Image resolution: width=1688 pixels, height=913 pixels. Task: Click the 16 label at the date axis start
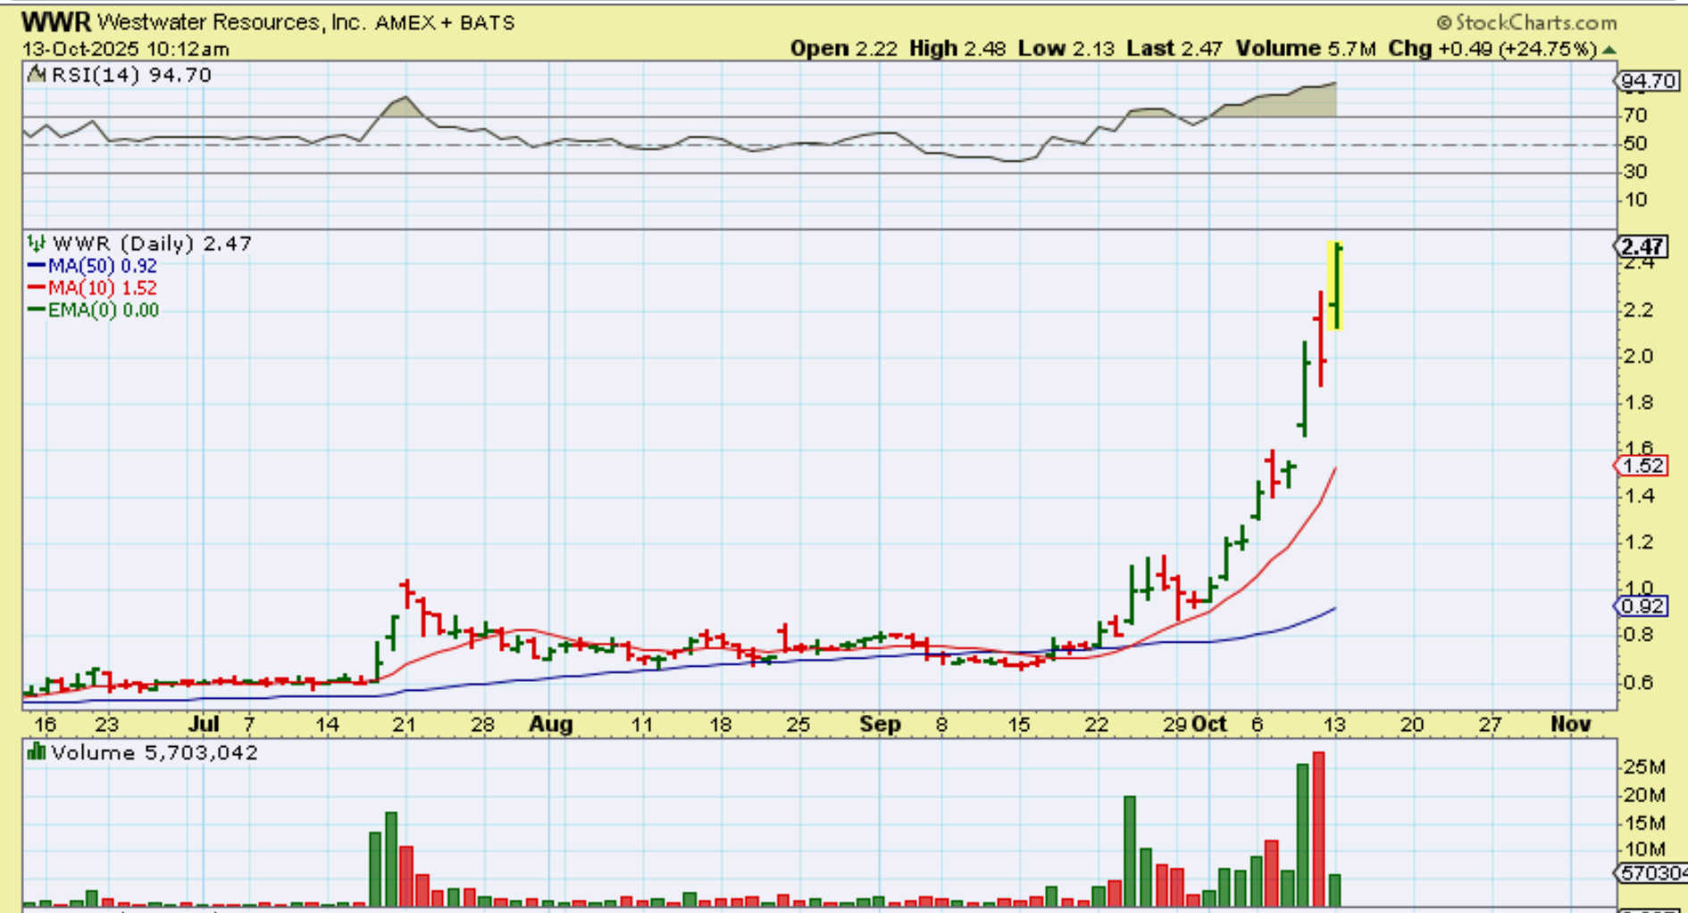click(x=44, y=724)
